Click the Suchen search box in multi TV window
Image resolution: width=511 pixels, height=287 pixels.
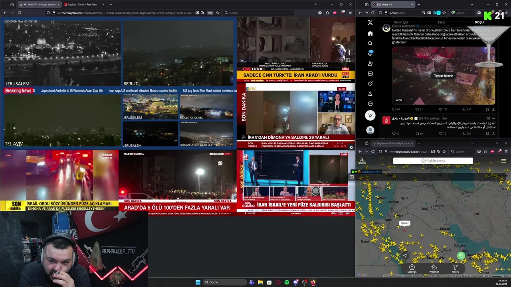(x=259, y=13)
